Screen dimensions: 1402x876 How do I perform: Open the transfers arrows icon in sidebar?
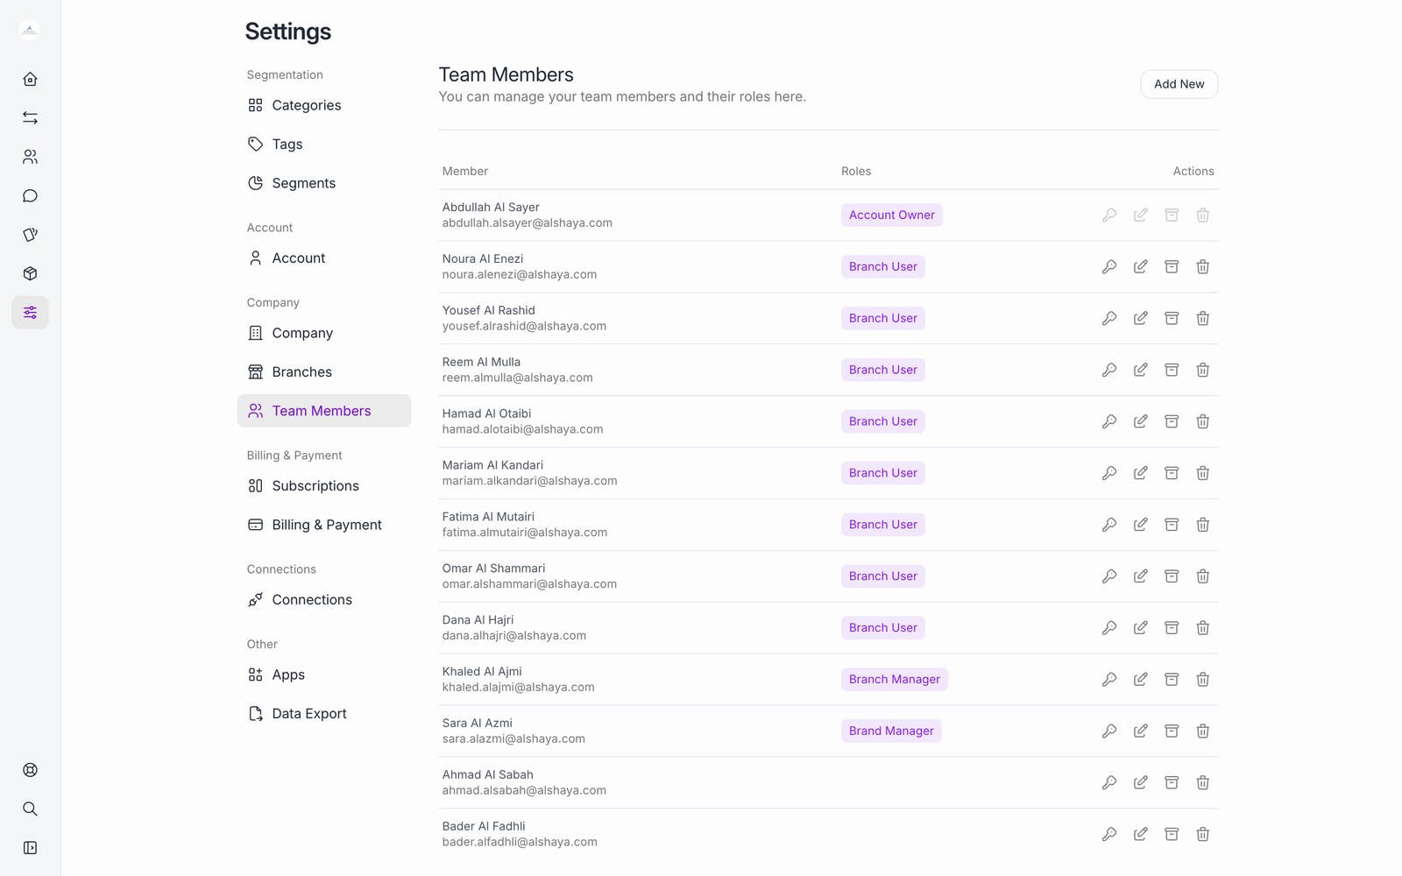30,117
